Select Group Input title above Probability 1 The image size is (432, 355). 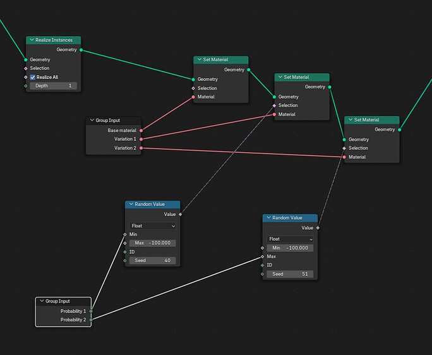coord(57,301)
